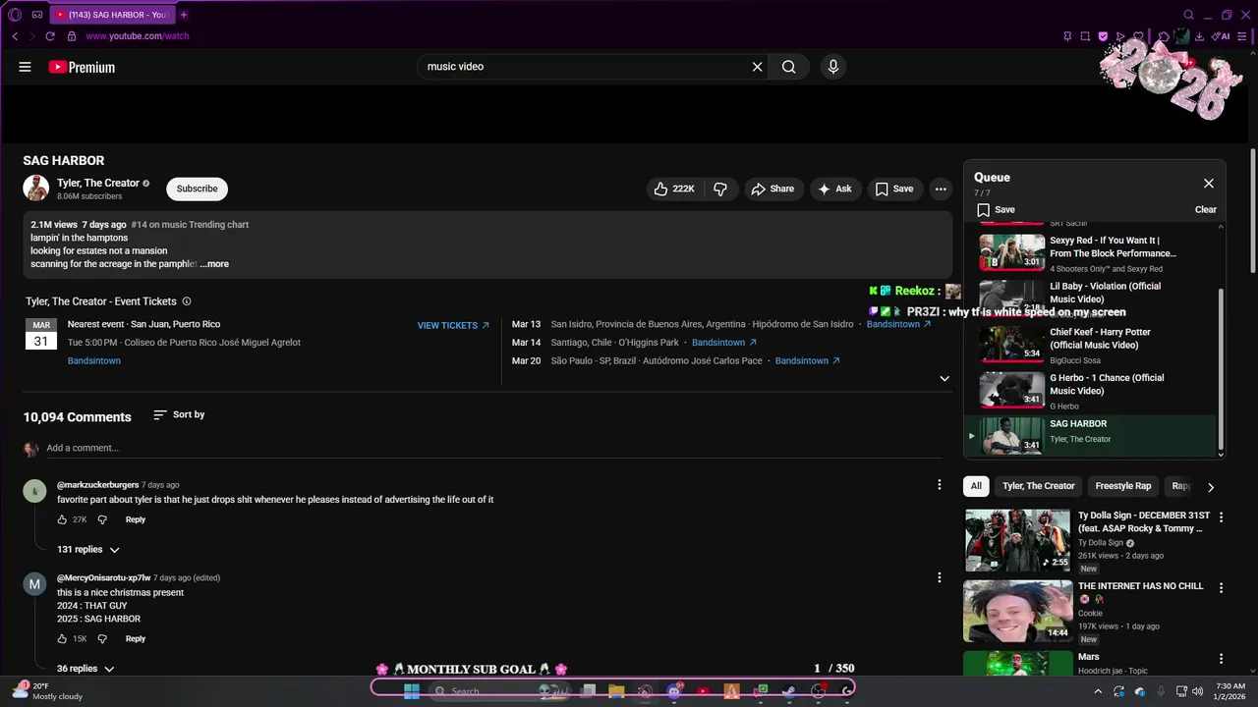This screenshot has width=1258, height=707.
Task: Open Bandsintown link for Santiago, Chile event
Action: tap(724, 343)
